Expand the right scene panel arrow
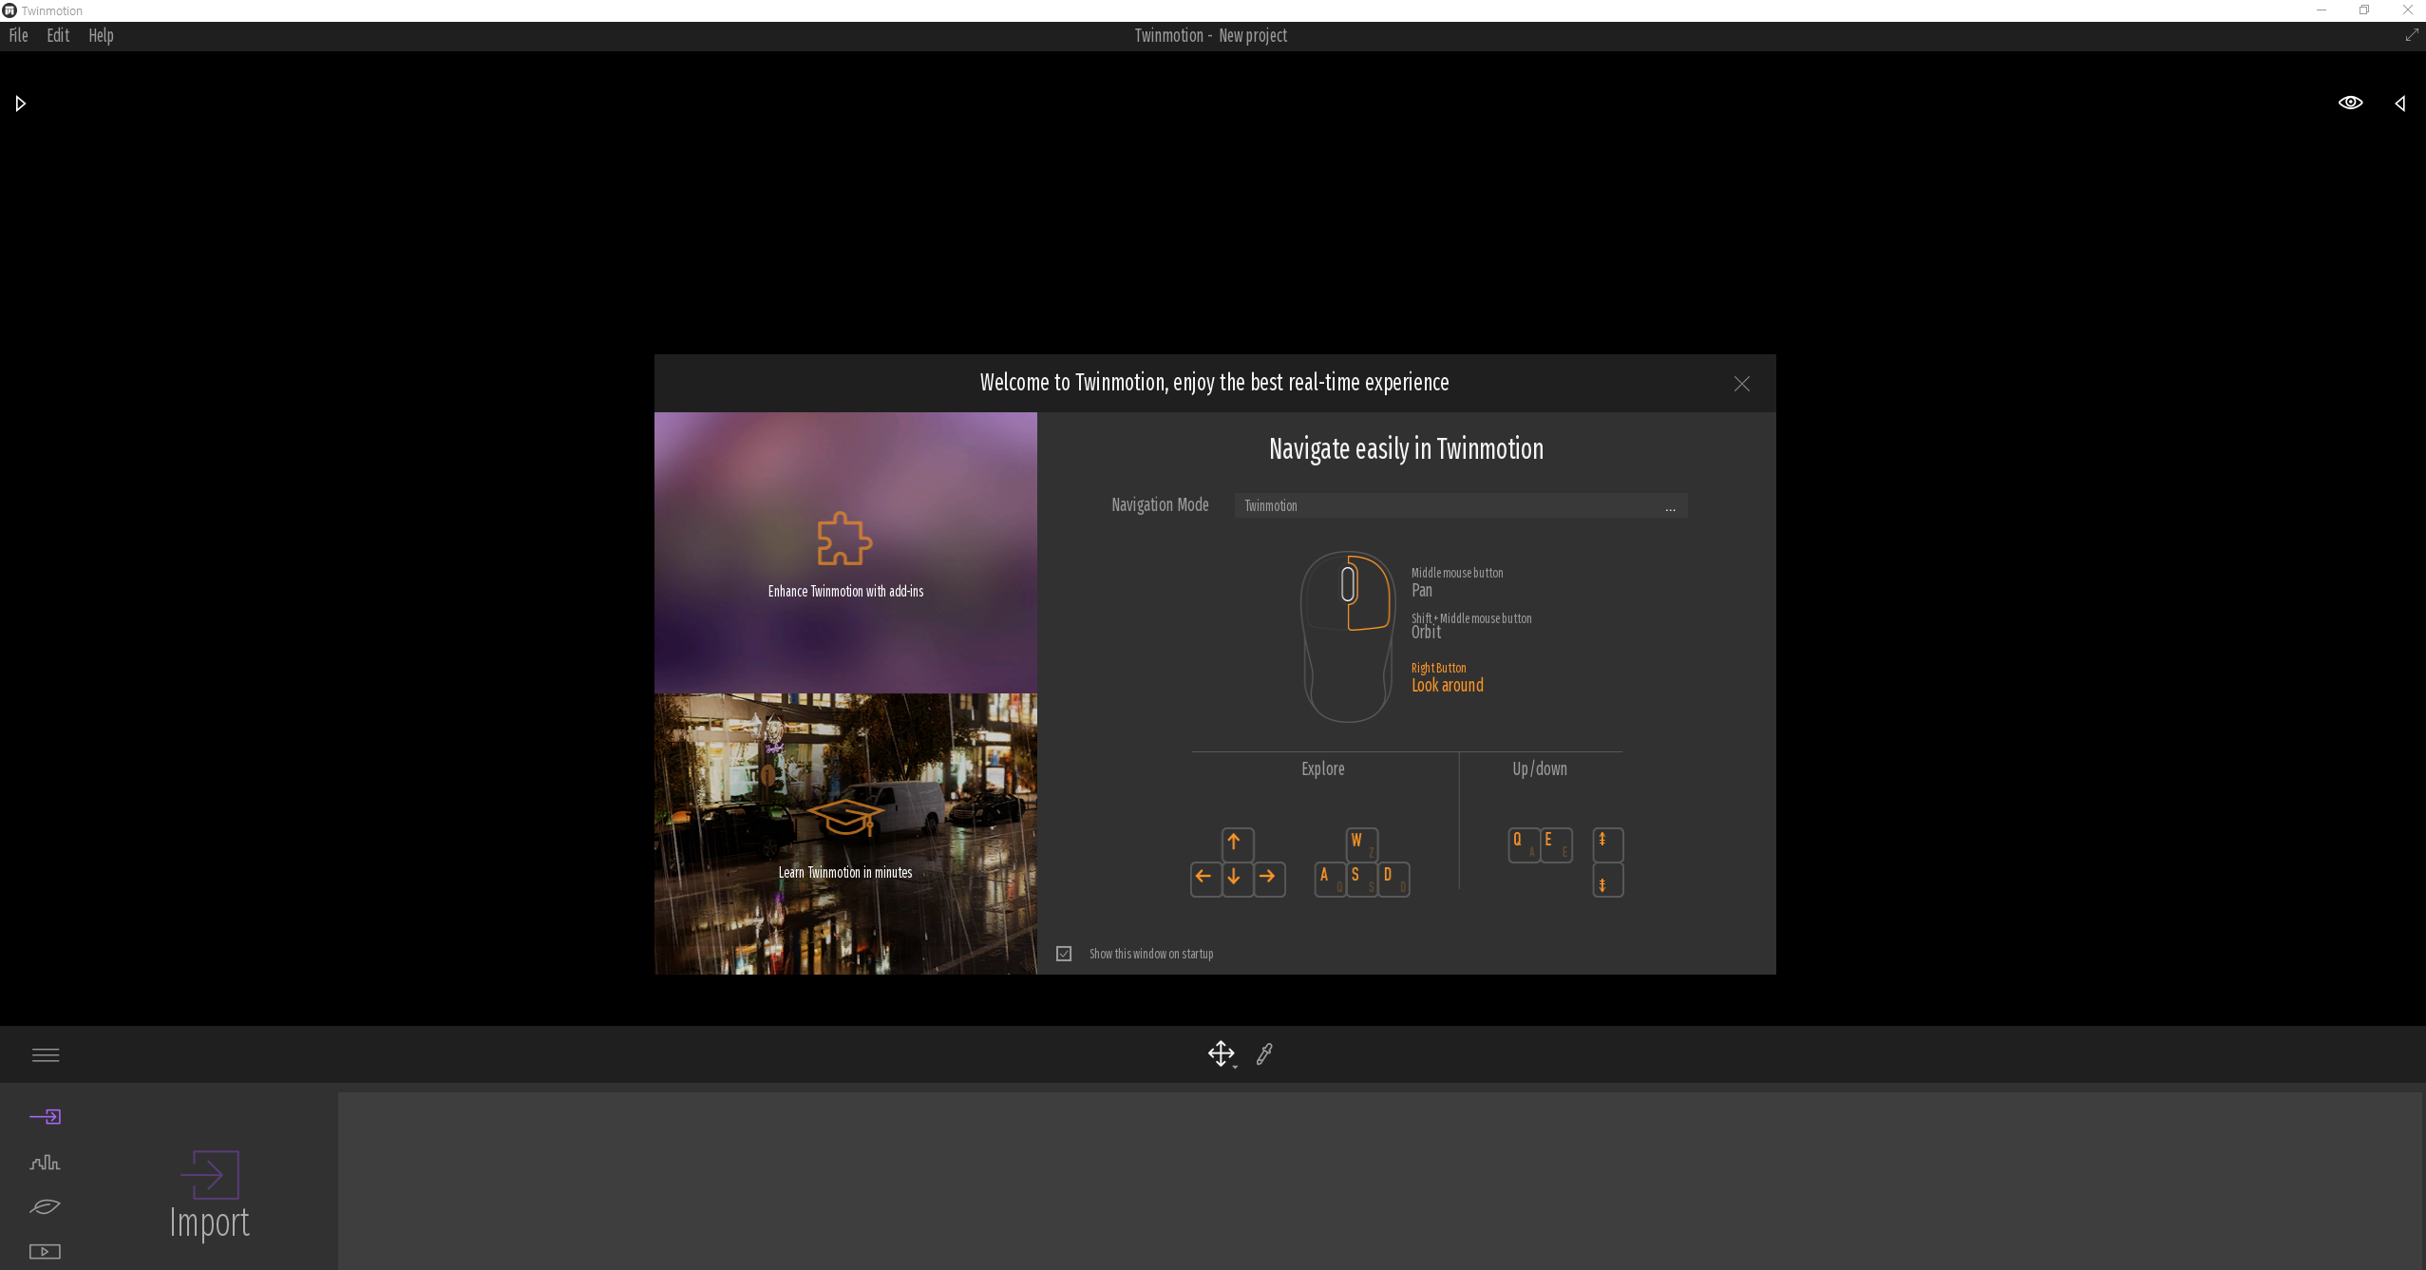Viewport: 2426px width, 1270px height. (x=2400, y=103)
